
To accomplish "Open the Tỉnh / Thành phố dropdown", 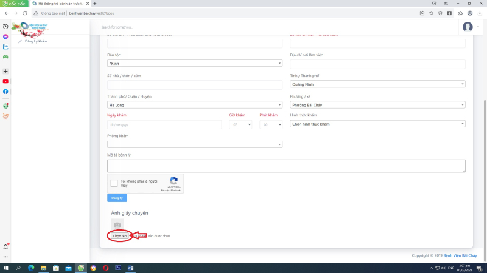I will [377, 84].
